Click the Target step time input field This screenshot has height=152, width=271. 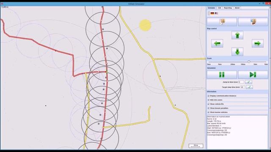243,87
